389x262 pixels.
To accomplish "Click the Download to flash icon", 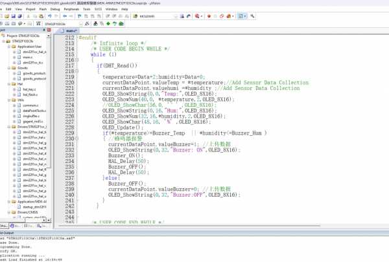I will coord(38,24).
